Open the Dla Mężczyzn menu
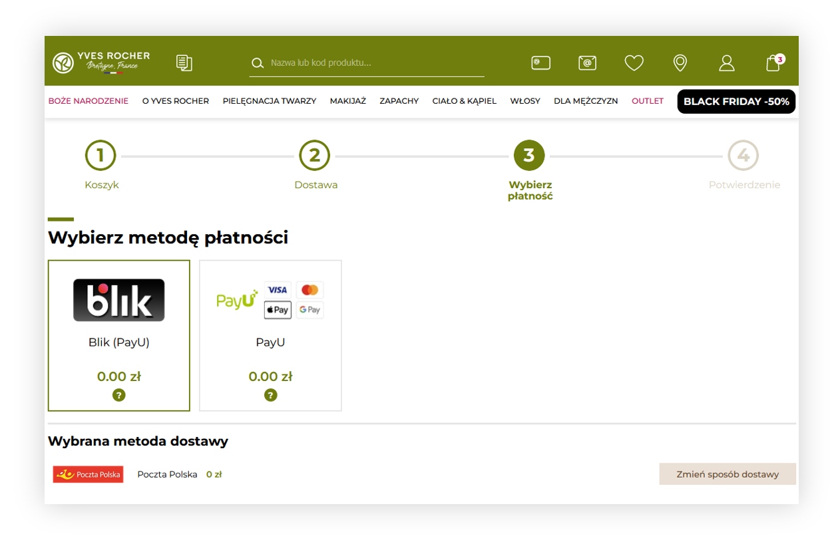The width and height of the screenshot is (838, 548). coord(586,101)
